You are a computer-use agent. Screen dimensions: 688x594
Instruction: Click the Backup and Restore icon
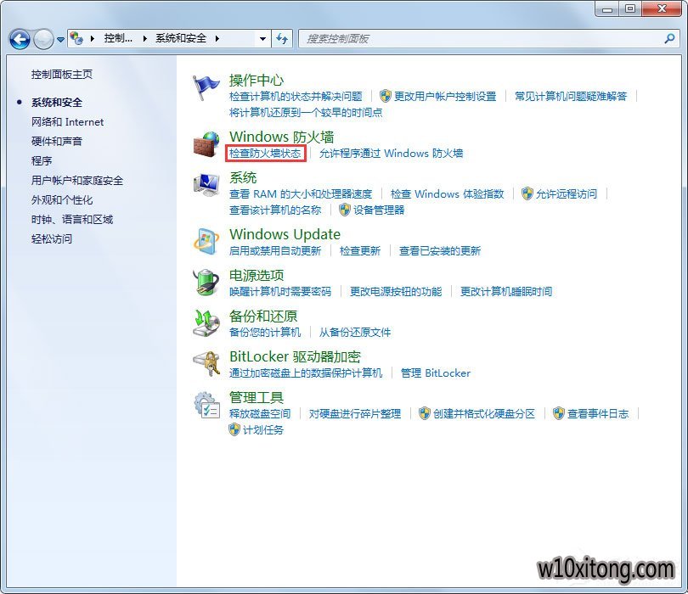click(206, 322)
